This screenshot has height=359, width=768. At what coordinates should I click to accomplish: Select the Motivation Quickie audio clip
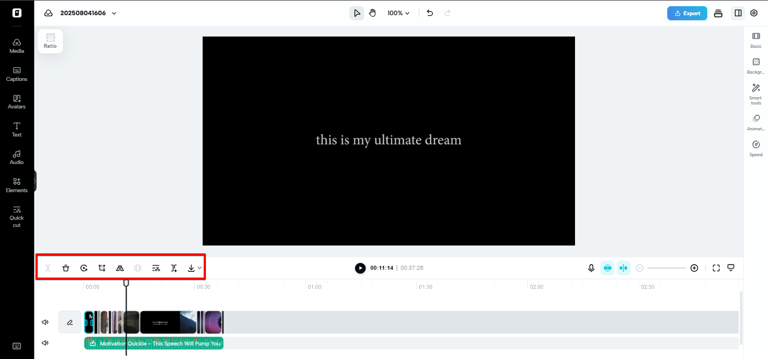[154, 343]
